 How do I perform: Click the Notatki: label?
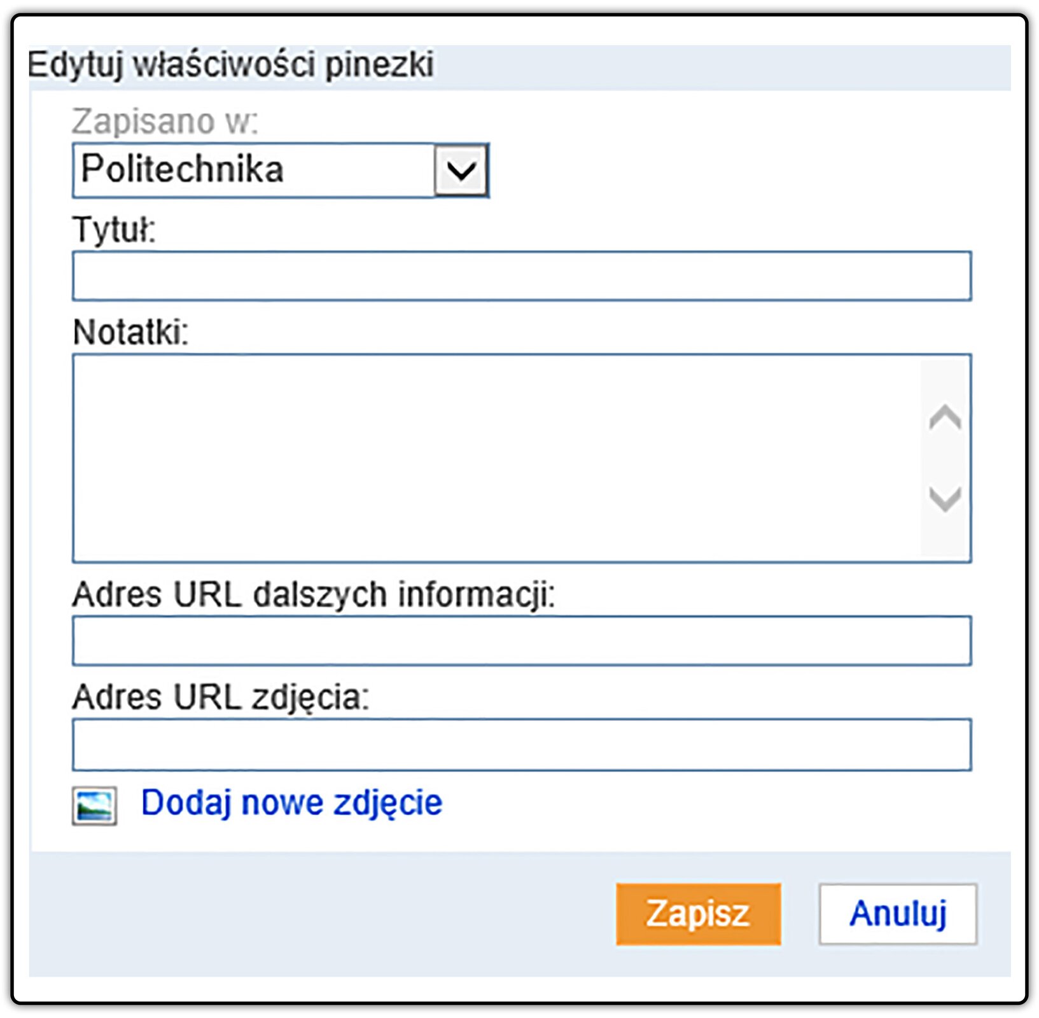[131, 332]
